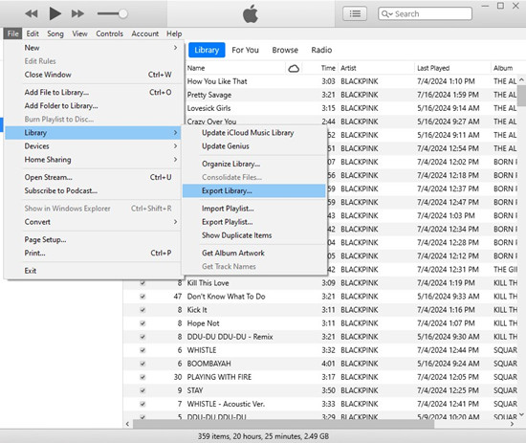Select Show Duplicate Items
Viewport: 526px width, 443px height.
254,235
